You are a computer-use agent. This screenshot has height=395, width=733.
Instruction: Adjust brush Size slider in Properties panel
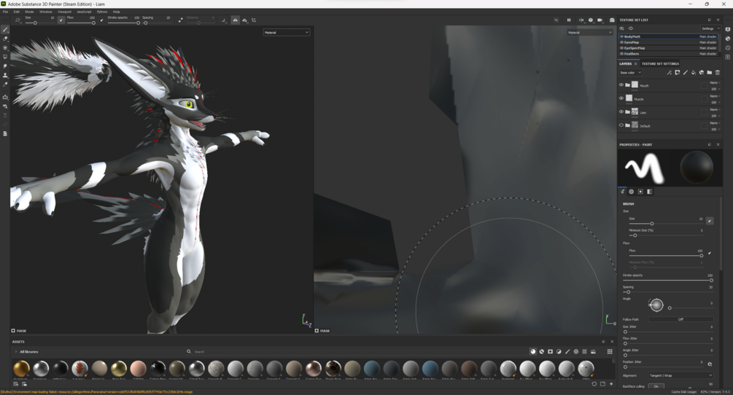(x=664, y=224)
